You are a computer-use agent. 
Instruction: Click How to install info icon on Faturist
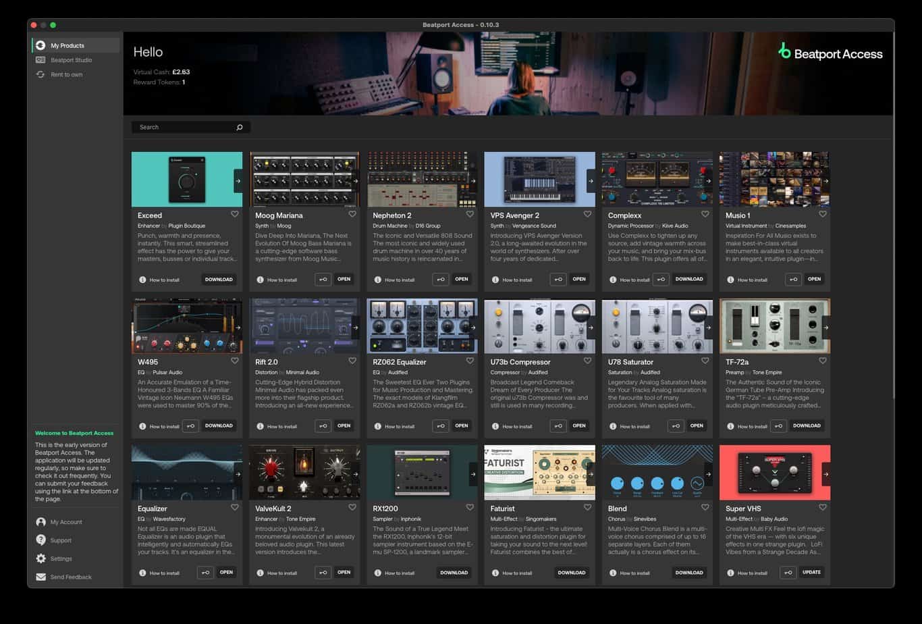point(495,573)
